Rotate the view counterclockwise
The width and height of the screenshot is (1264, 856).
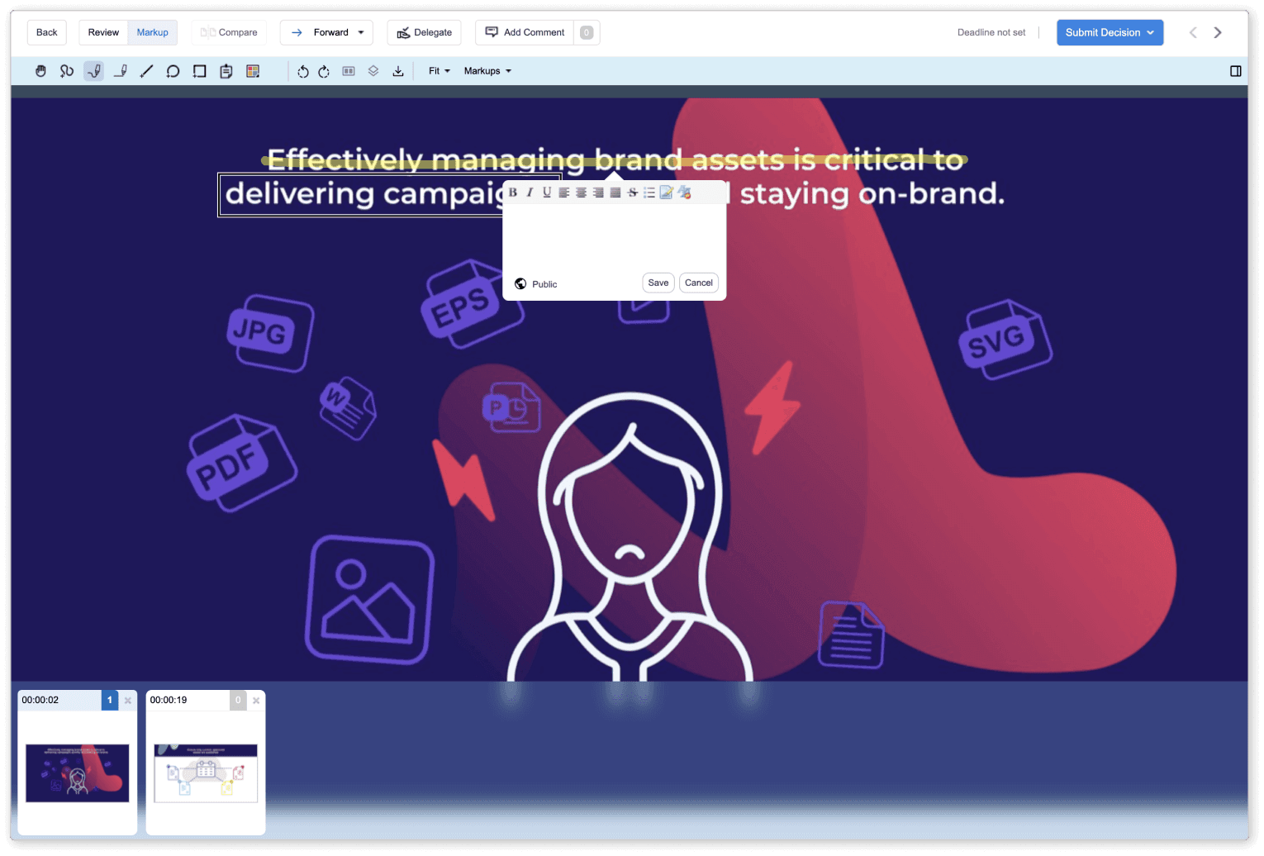[x=303, y=71]
